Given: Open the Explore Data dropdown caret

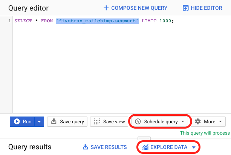Looking at the screenshot, I should pos(194,147).
